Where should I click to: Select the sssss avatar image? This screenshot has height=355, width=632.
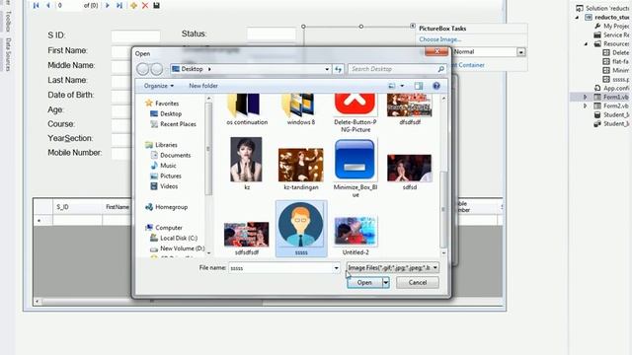point(301,228)
